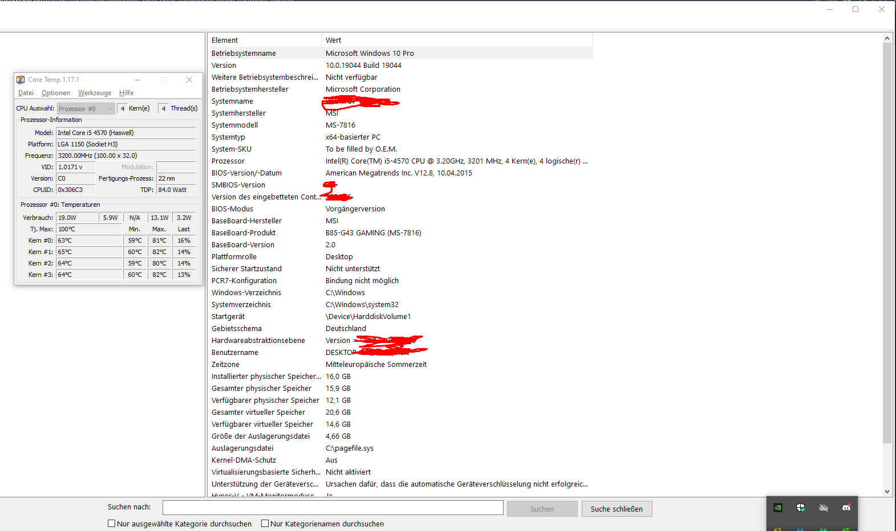
Task: Select the PCR7-Konfiguration row
Action: [400, 280]
